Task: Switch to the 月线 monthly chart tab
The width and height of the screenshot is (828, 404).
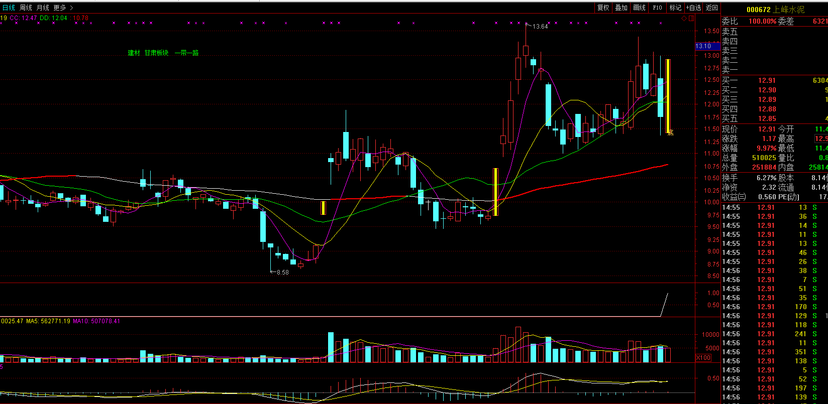Action: tap(43, 8)
